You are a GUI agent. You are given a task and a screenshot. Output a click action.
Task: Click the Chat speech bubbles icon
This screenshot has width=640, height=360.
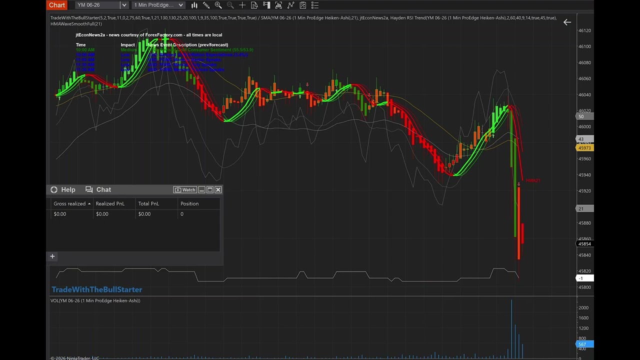(89, 189)
